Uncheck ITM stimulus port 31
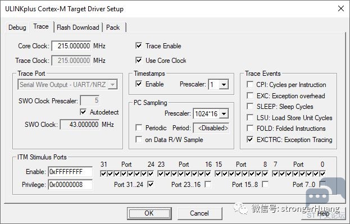Screen dimensions: 350x224 point(103,173)
